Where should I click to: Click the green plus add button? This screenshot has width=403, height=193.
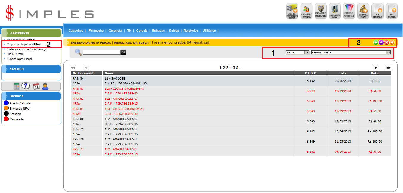click(x=376, y=43)
